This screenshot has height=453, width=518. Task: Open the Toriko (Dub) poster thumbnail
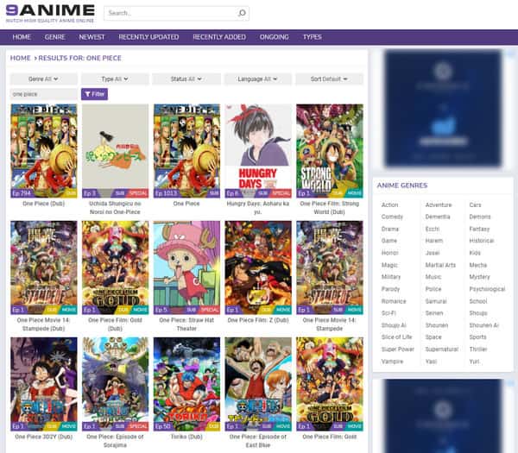tap(186, 384)
